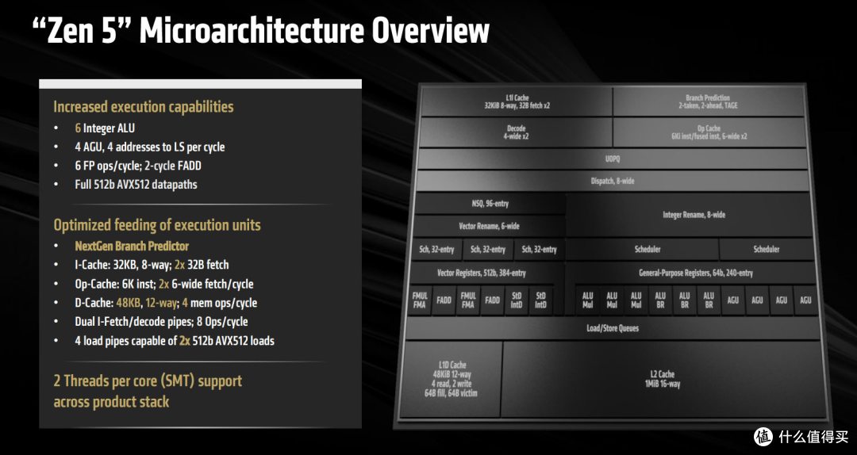Select the "Integer Rename, 8-wide" block
This screenshot has width=857, height=455.
tap(690, 215)
